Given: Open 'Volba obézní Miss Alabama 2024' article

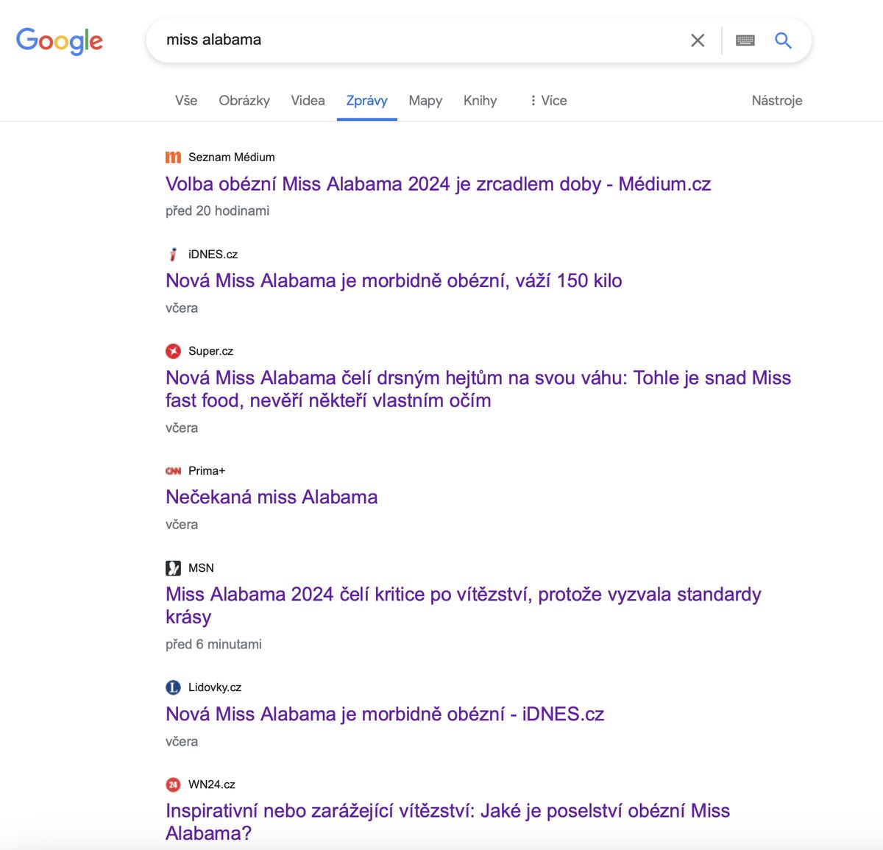Looking at the screenshot, I should pyautogui.click(x=439, y=184).
